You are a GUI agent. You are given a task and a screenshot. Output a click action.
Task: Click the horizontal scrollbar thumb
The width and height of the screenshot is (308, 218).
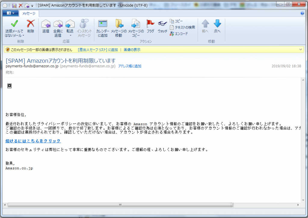coord(120,205)
